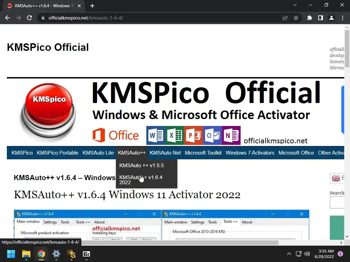
Task: Click the Outlook icon in banner
Action: point(212,135)
